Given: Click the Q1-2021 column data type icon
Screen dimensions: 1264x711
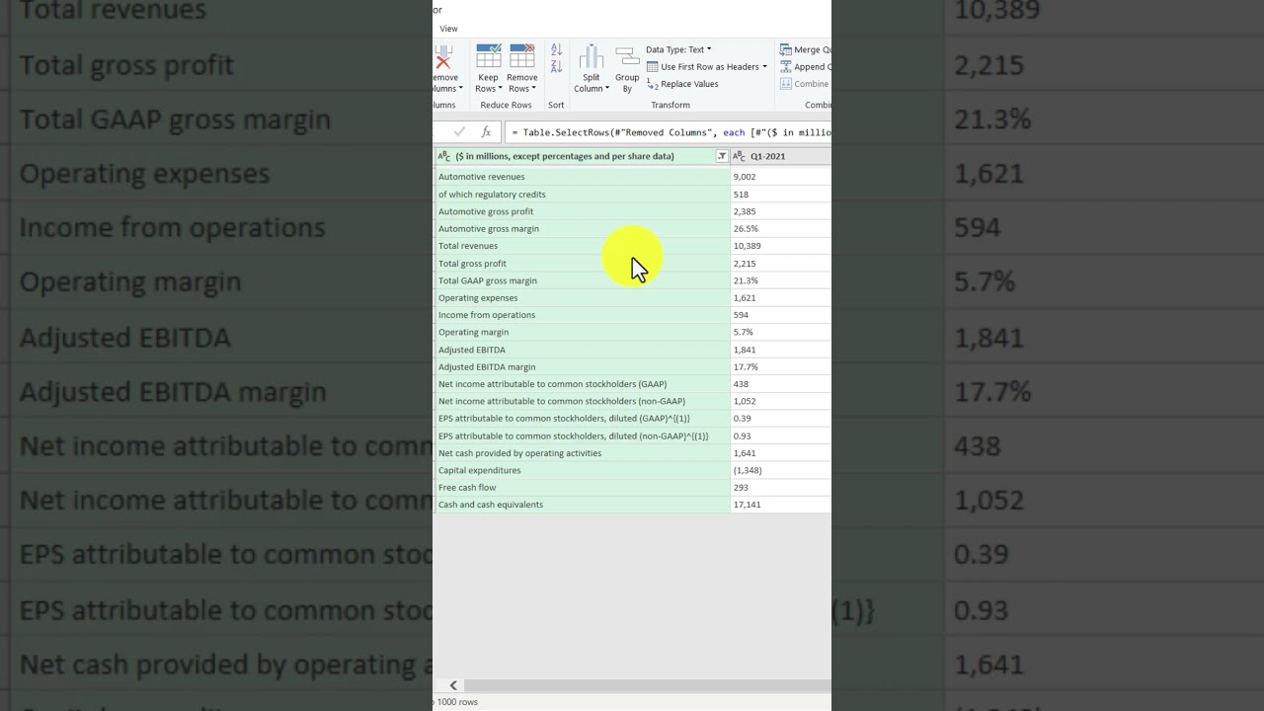Looking at the screenshot, I should point(740,156).
